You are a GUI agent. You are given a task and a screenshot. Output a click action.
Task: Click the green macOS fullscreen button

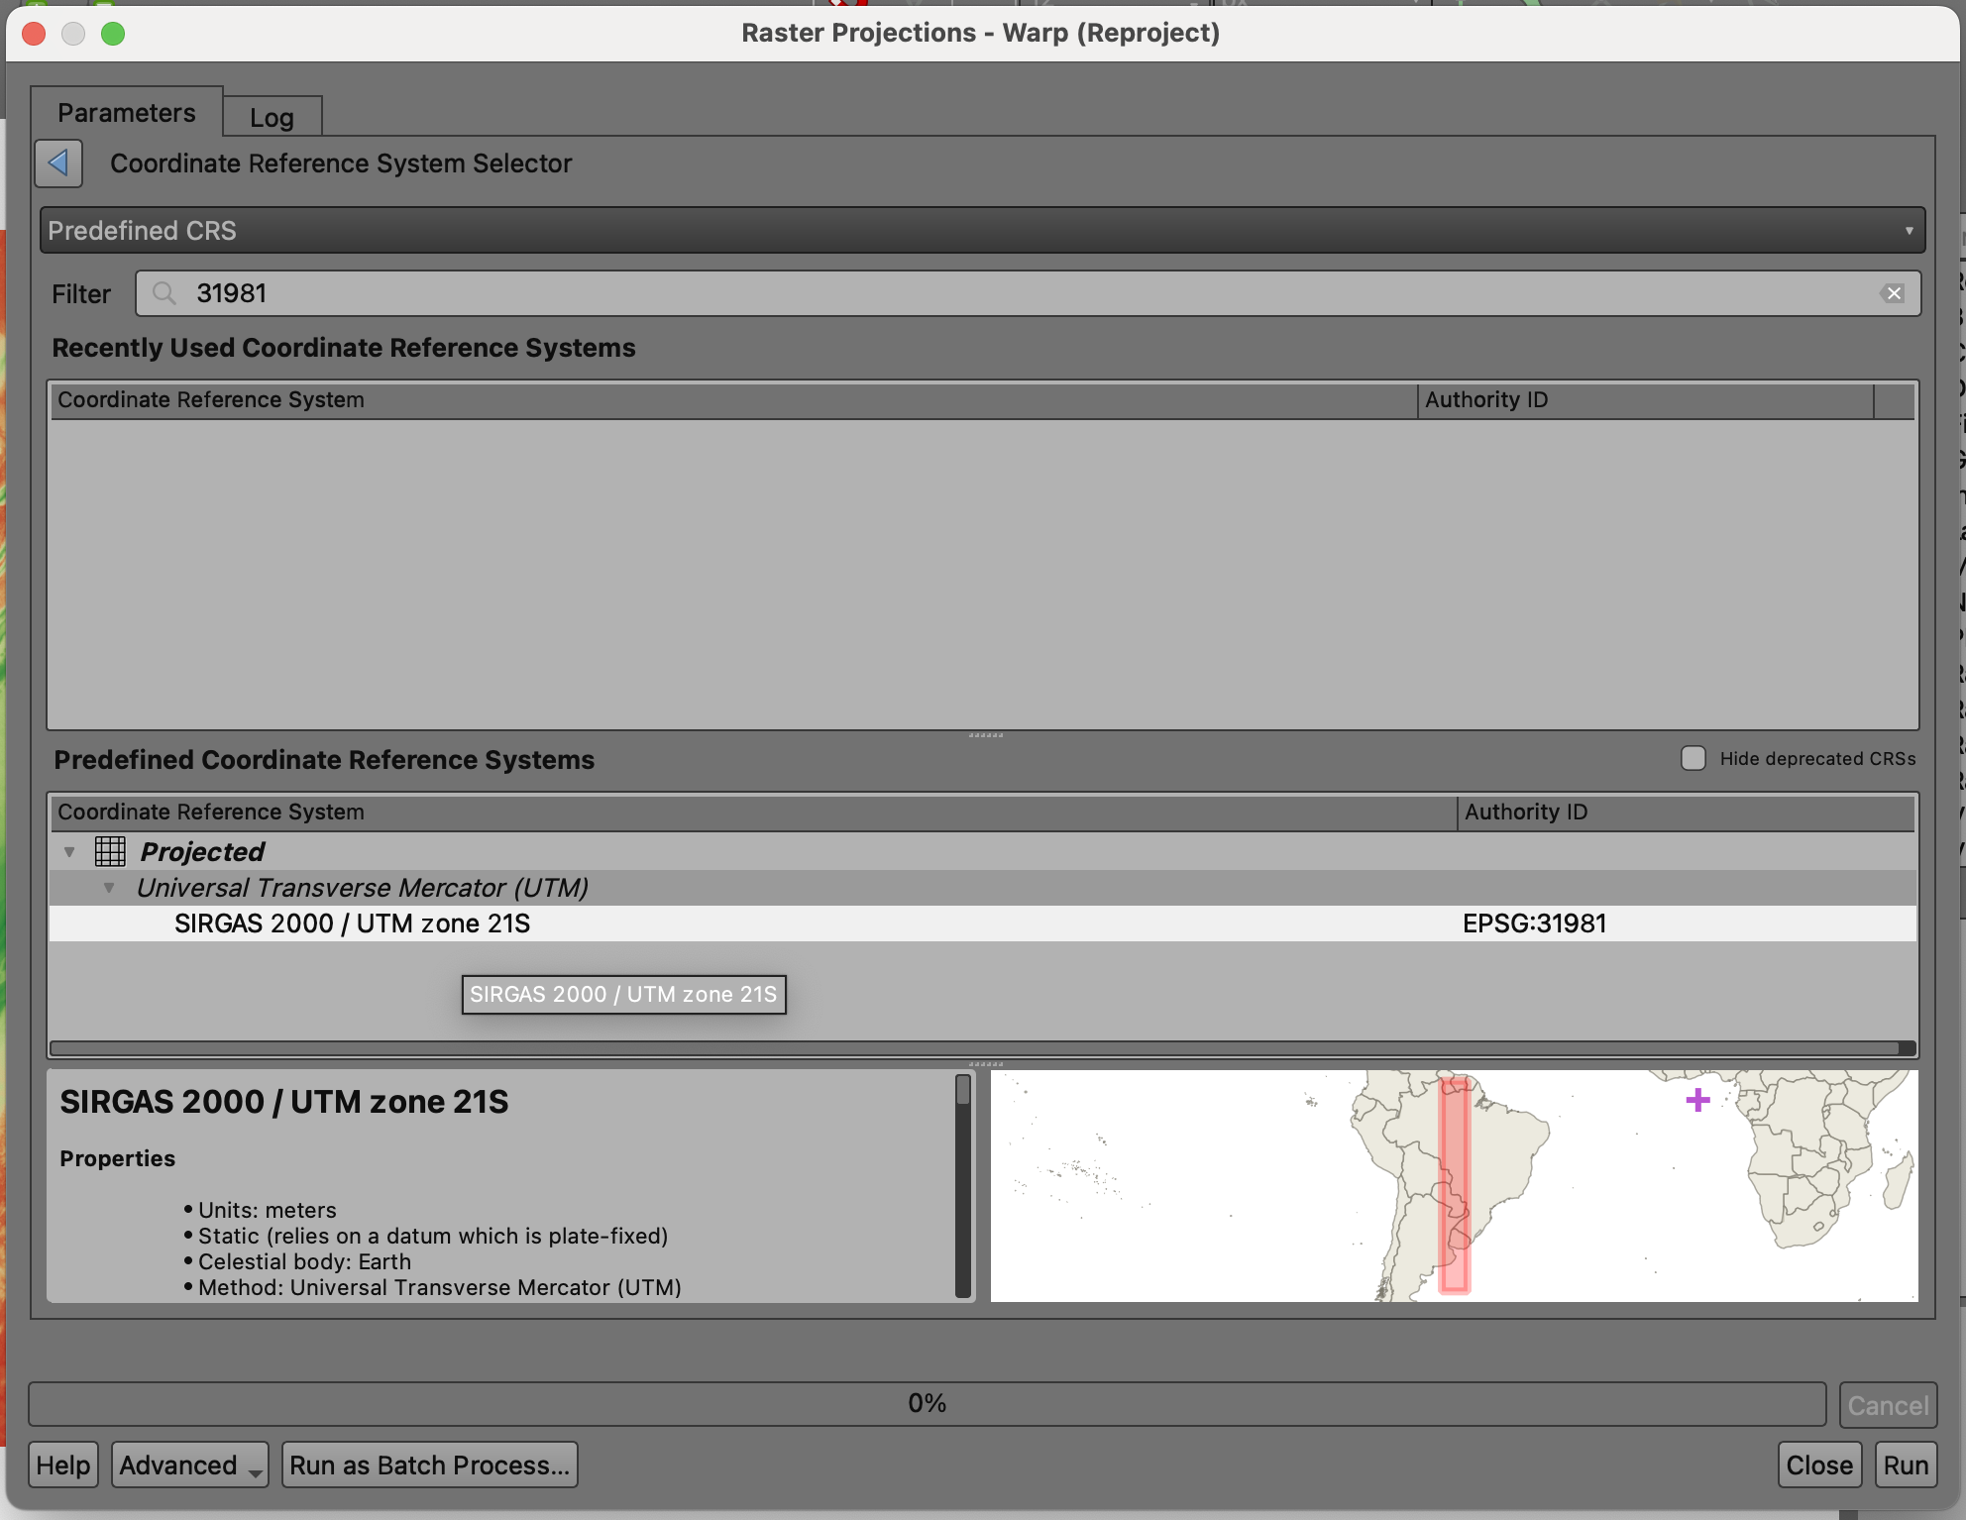[113, 34]
